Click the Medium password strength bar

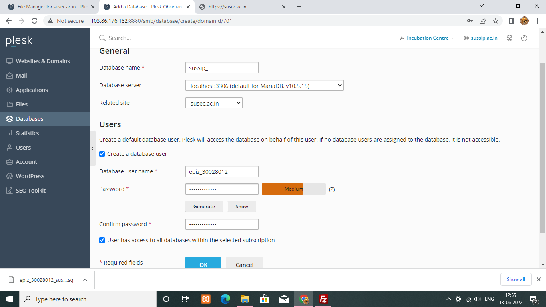pos(293,189)
